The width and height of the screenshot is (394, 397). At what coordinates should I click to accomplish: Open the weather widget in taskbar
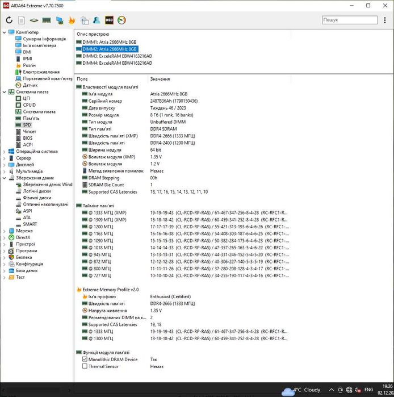(x=301, y=390)
